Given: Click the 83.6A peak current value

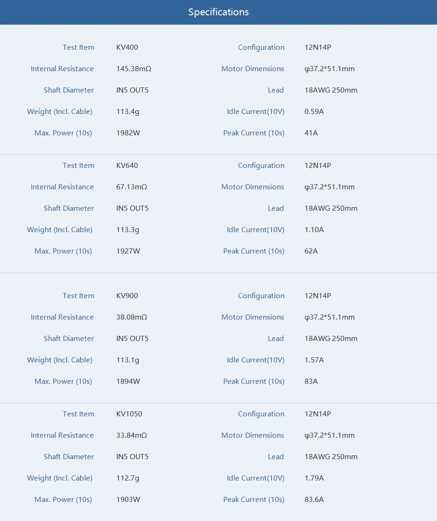Looking at the screenshot, I should click(x=314, y=500).
